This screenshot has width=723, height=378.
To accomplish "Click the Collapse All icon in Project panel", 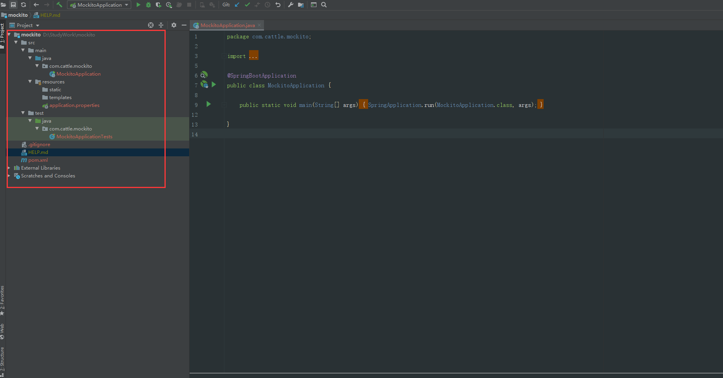I will (161, 25).
